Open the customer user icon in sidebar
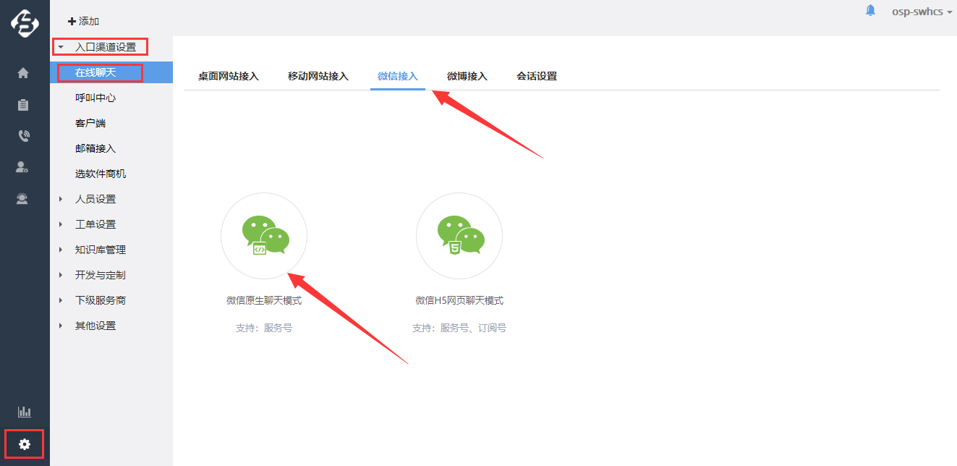Screen dimensions: 957x466 pyautogui.click(x=23, y=167)
